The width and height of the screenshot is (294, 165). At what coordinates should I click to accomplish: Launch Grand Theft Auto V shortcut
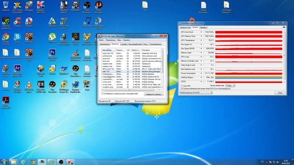click(x=64, y=23)
